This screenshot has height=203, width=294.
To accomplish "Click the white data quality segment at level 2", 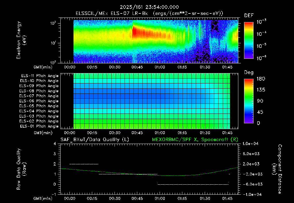I will [x=84, y=164].
